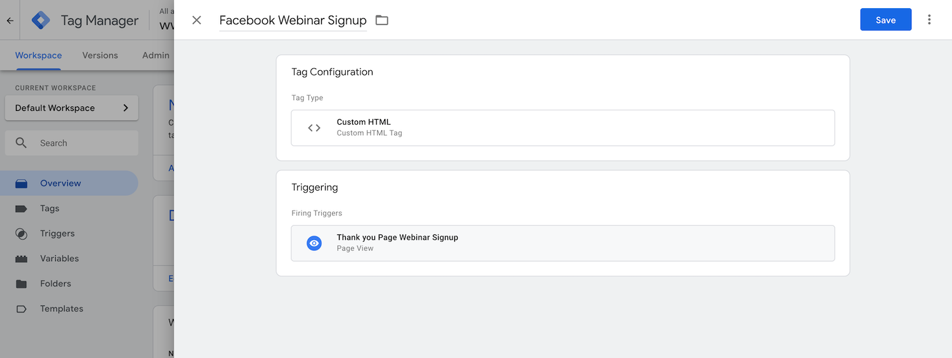
Task: Click the magnifier search icon
Action: click(x=21, y=143)
